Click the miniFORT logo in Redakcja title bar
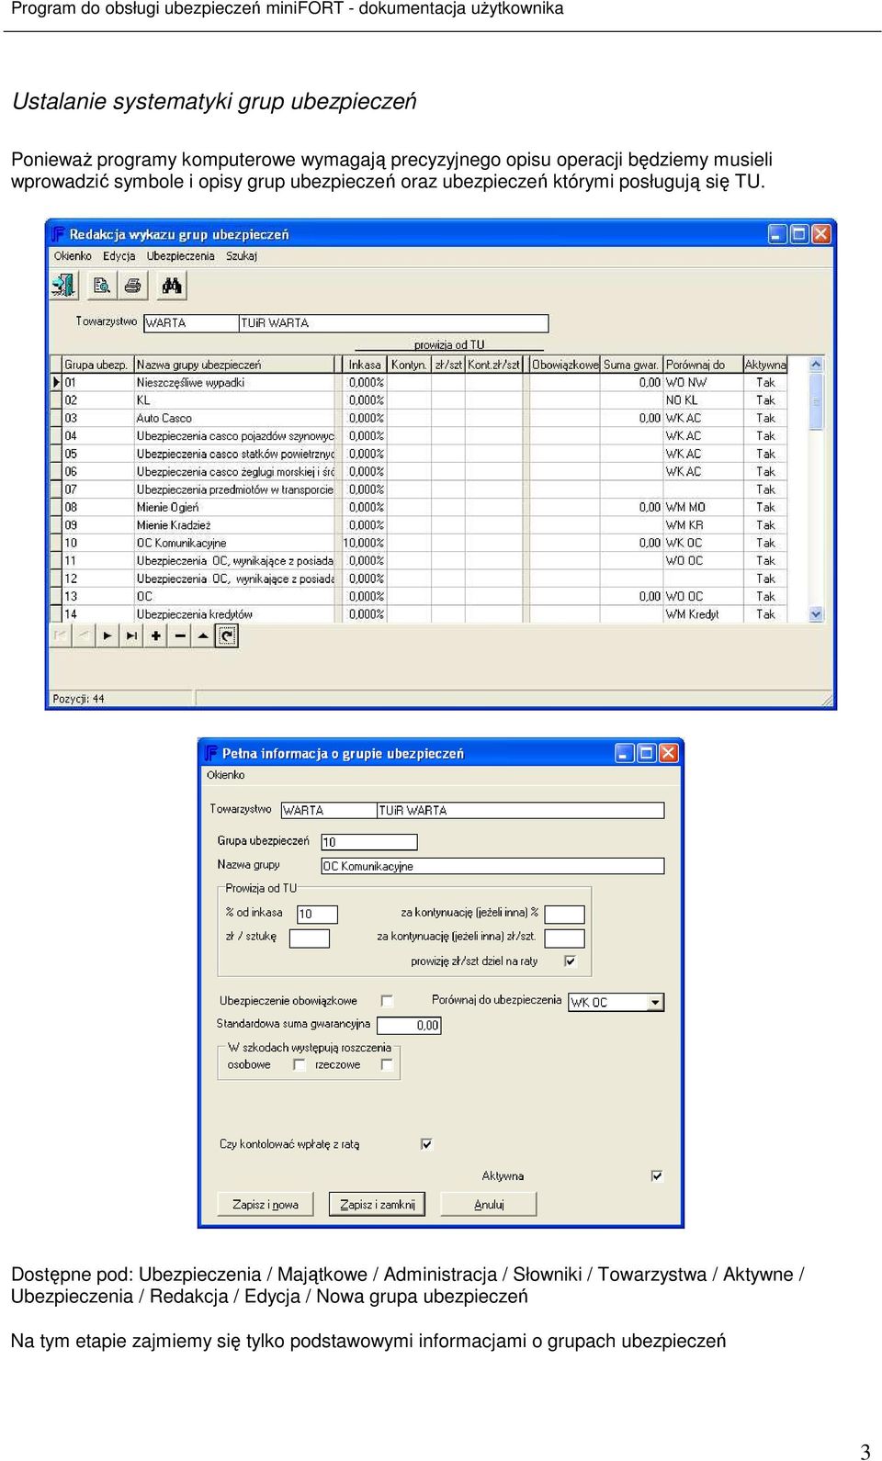The image size is (882, 1461). point(59,234)
